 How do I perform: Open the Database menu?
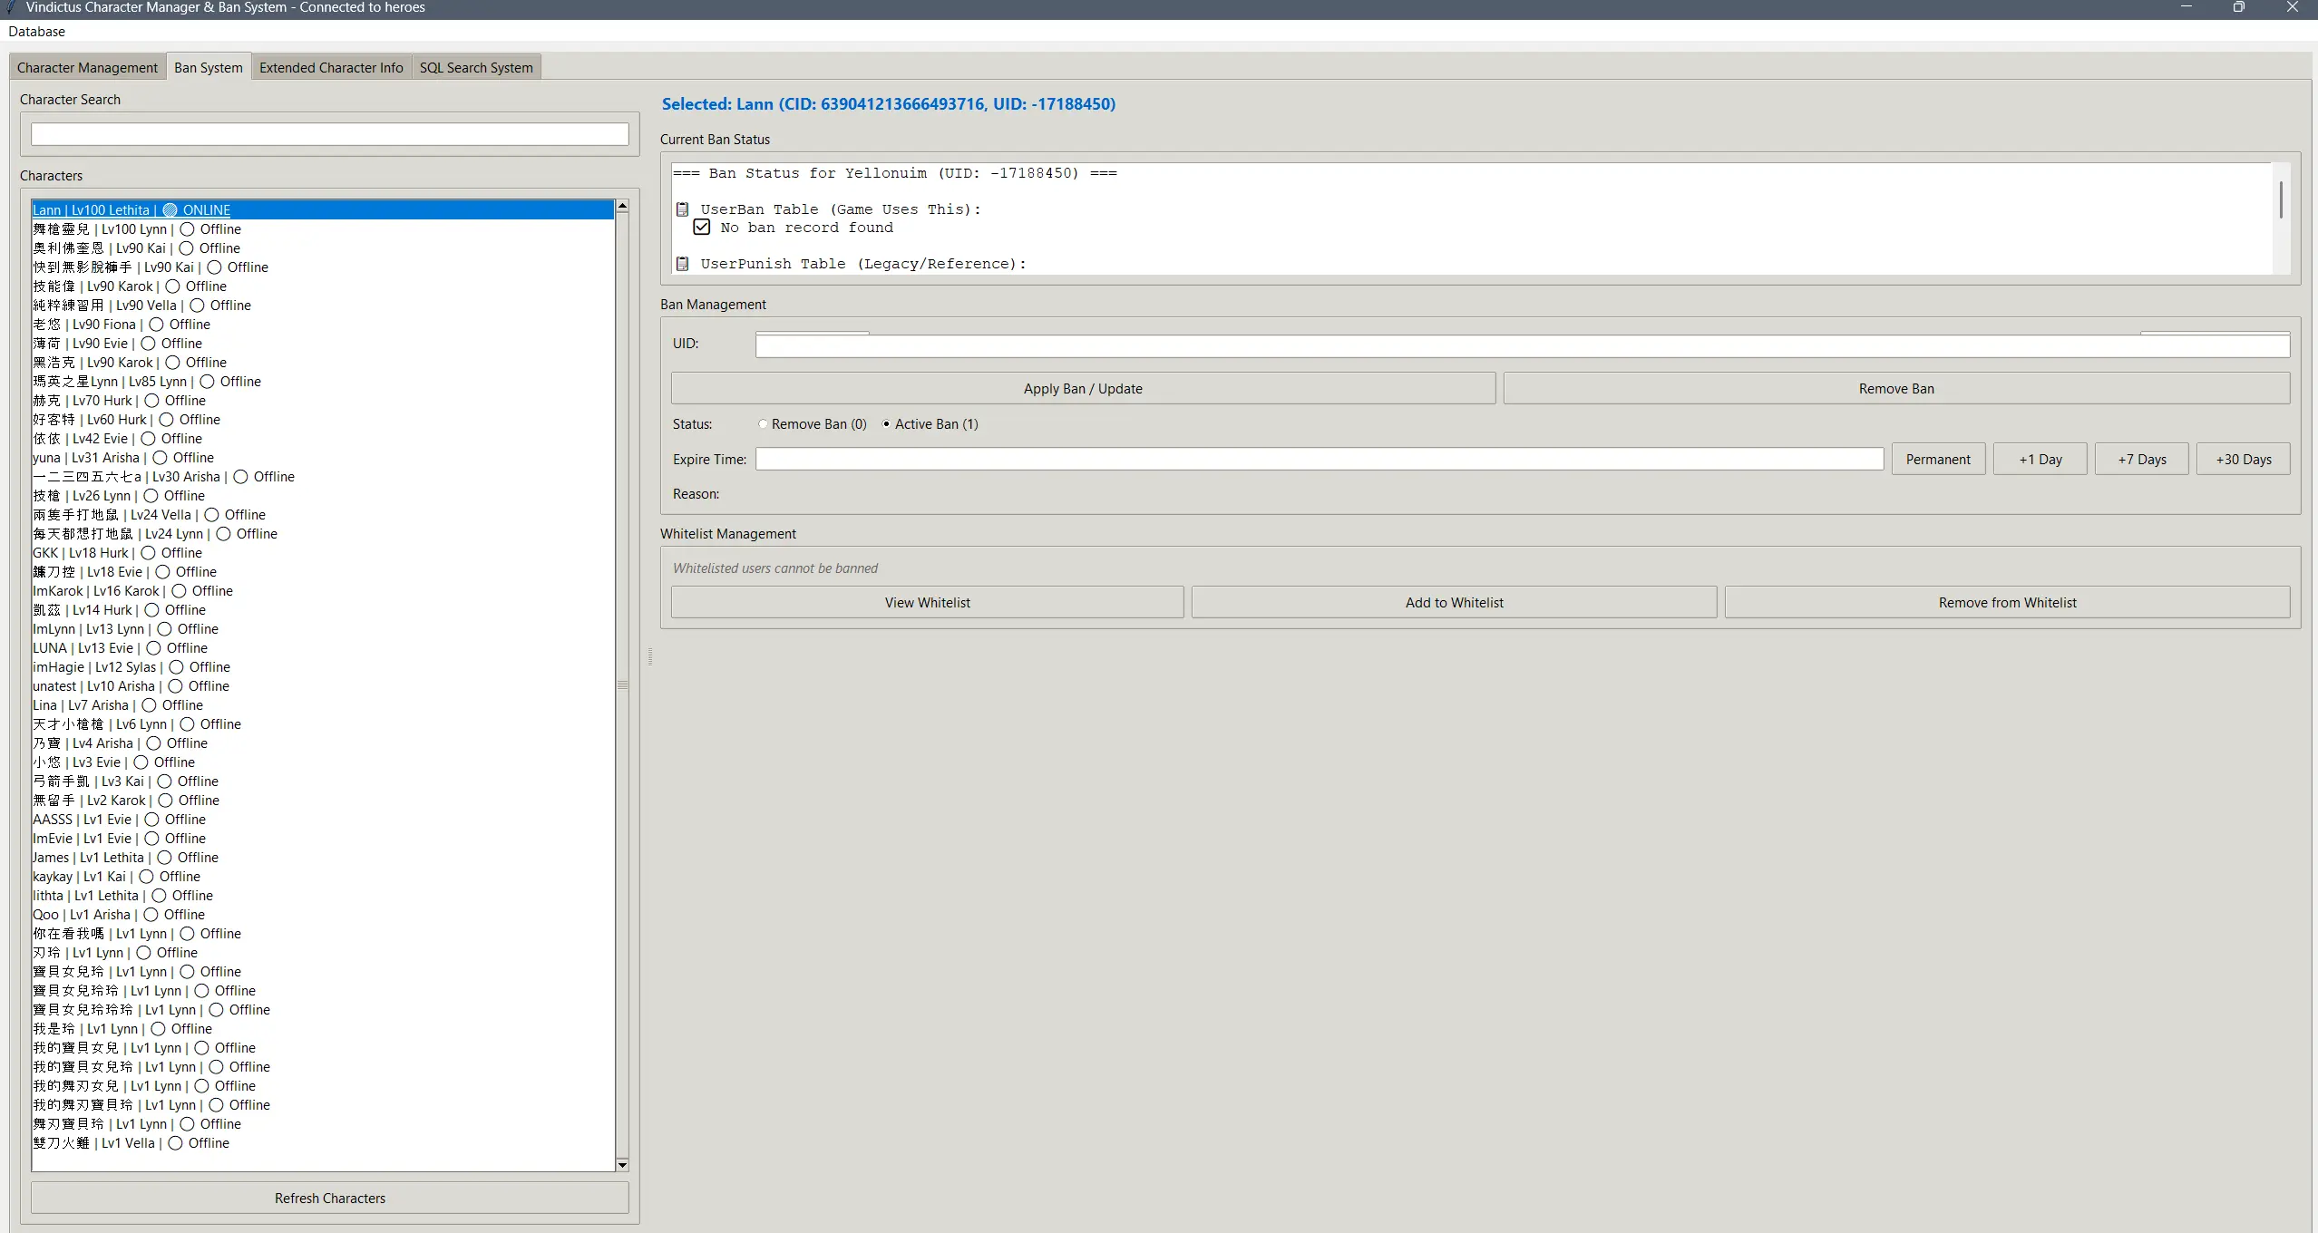(36, 32)
